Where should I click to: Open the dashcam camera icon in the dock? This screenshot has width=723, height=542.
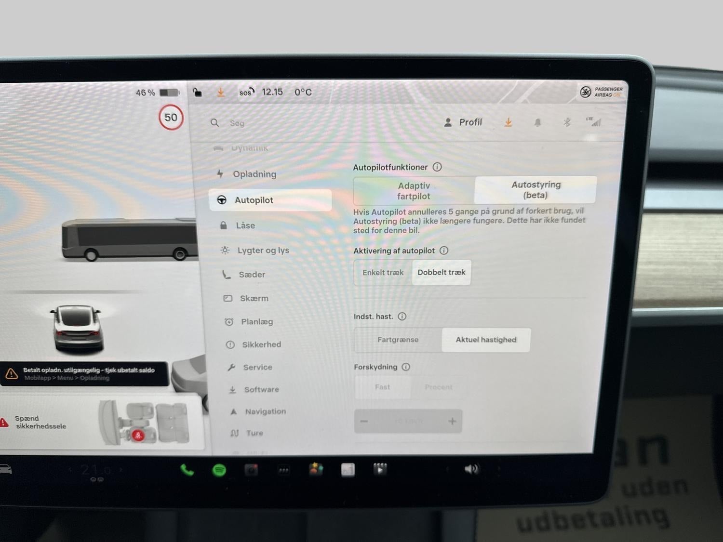pyautogui.click(x=252, y=469)
